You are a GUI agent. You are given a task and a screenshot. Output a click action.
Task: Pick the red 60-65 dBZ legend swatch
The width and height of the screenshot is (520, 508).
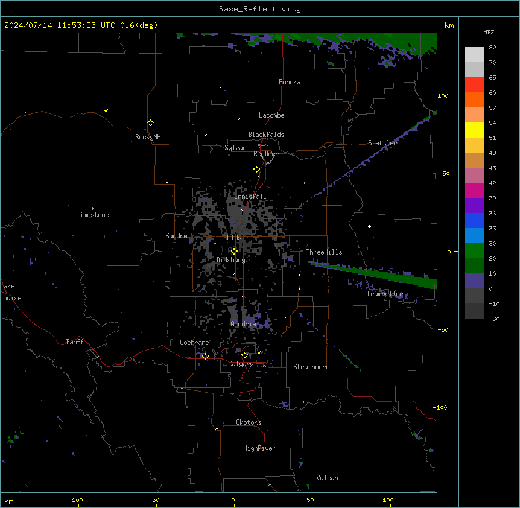[x=474, y=85]
